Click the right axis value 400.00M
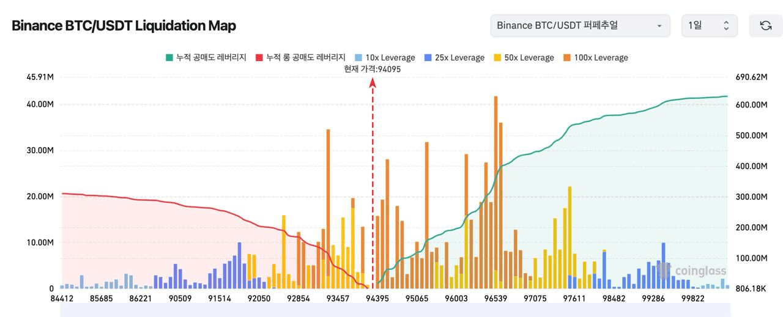The width and height of the screenshot is (783, 317). 751,166
